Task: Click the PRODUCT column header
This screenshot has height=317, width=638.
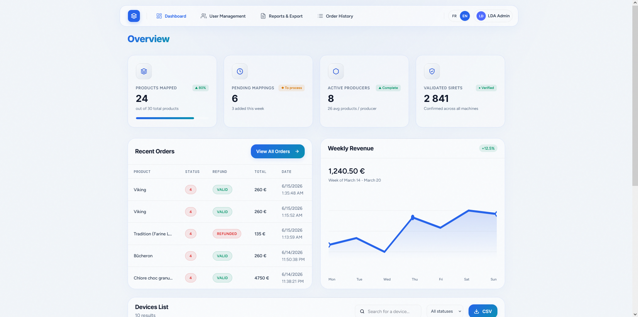Action: 142,172
